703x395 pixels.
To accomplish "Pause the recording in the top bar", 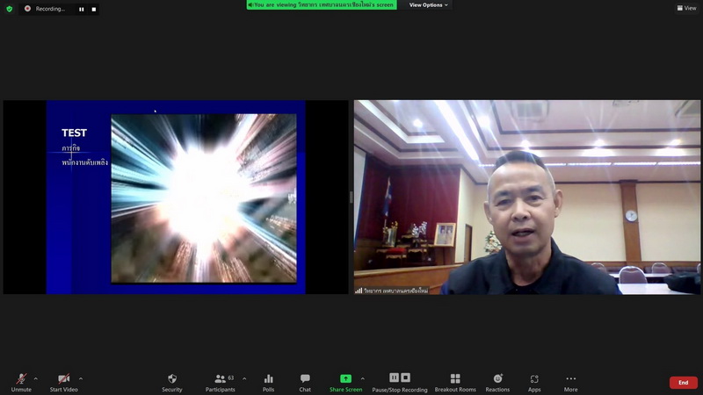I will pyautogui.click(x=82, y=9).
